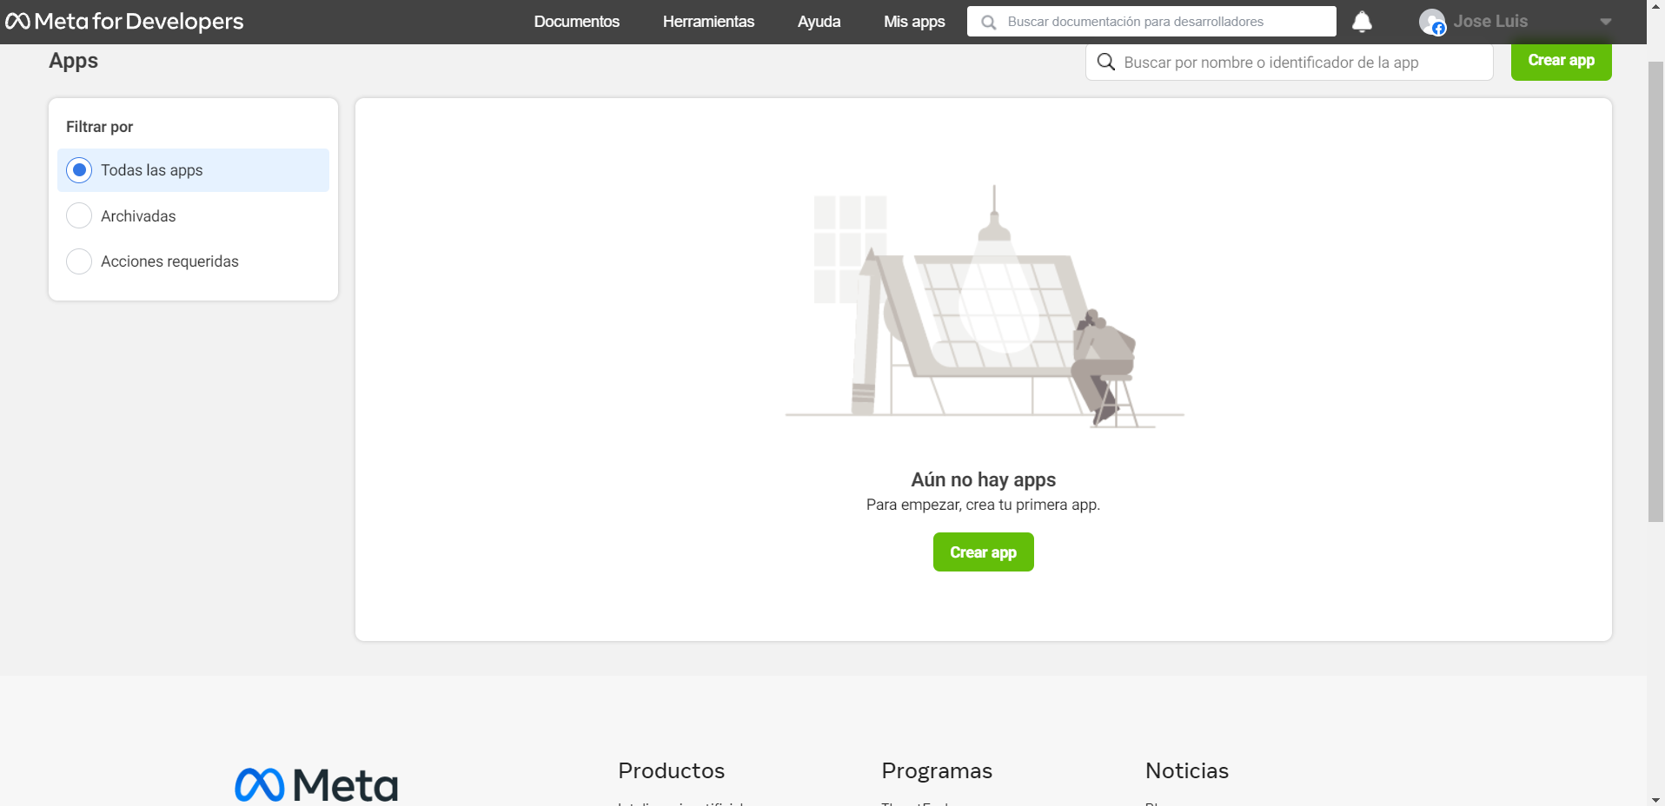Click the blue Meta logo in footer
This screenshot has width=1665, height=806.
315,785
